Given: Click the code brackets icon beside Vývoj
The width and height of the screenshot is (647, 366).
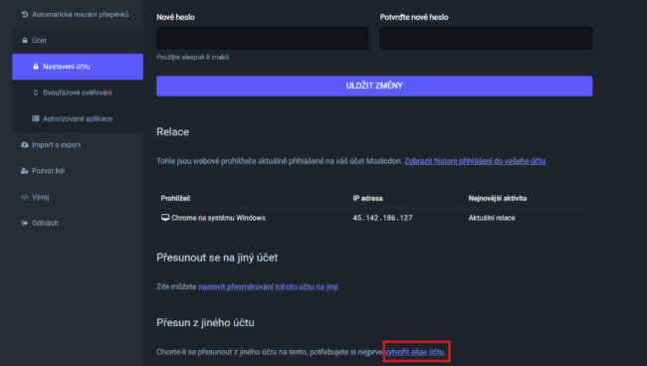Looking at the screenshot, I should pyautogui.click(x=25, y=197).
